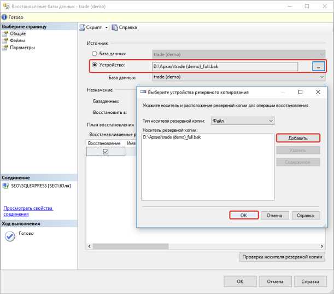Toggle the restore checkbox in backup sets grid
This screenshot has height=294, width=334.
[106, 152]
